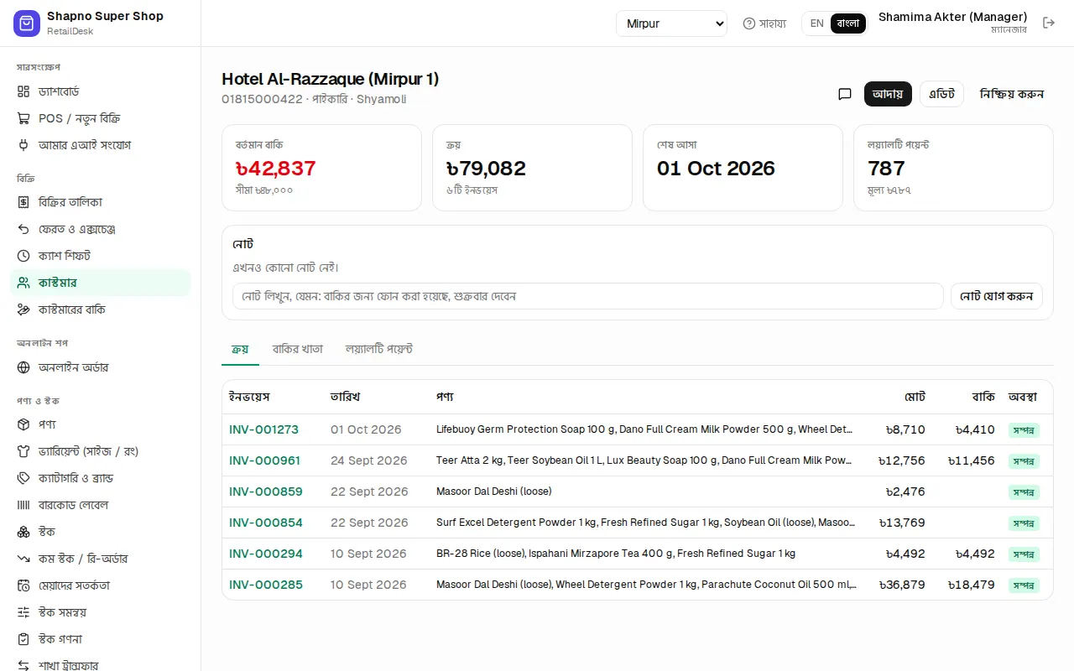1074x671 pixels.
Task: Switch to the লয়্যালটি পয়েন্ট tab
Action: pyautogui.click(x=379, y=349)
